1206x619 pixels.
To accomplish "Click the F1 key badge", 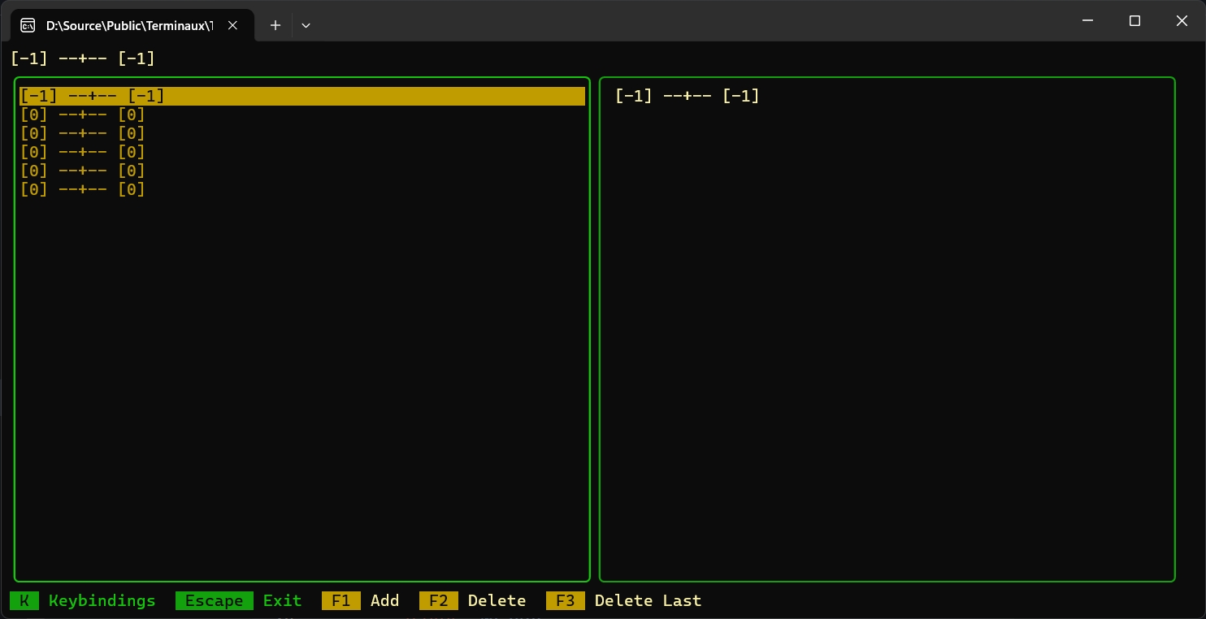I will click(341, 600).
